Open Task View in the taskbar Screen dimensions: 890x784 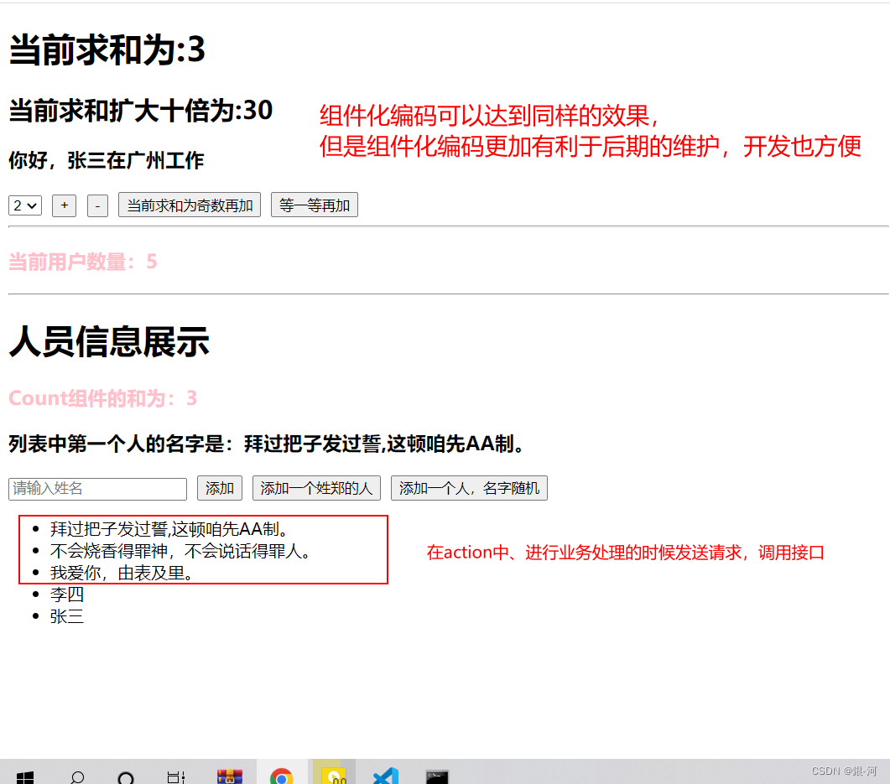[x=176, y=776]
